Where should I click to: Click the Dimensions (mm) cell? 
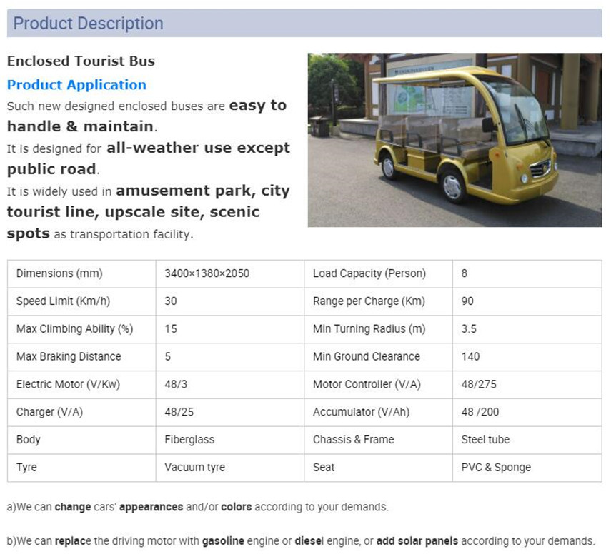point(81,273)
